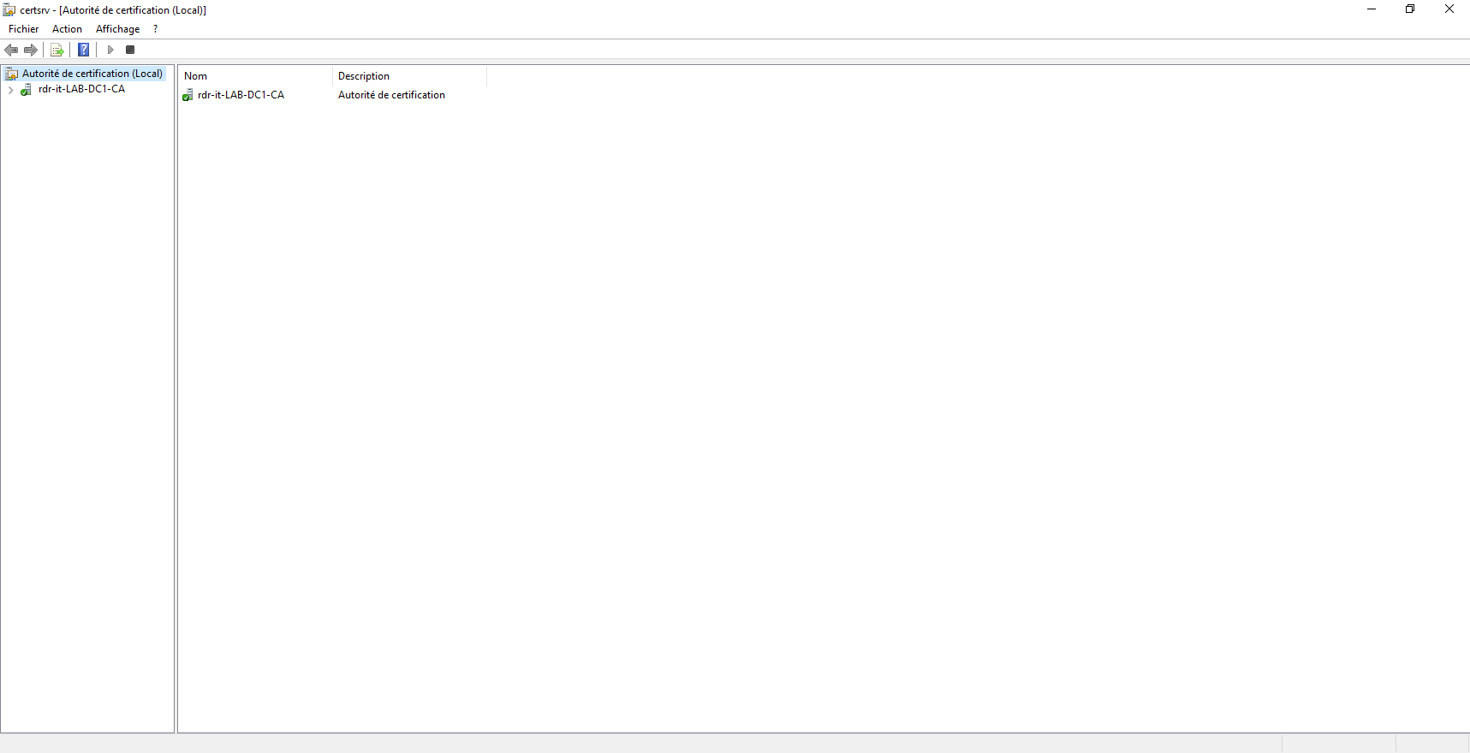Viewport: 1470px width, 753px height.
Task: Stop the service with the square icon
Action: [x=130, y=50]
